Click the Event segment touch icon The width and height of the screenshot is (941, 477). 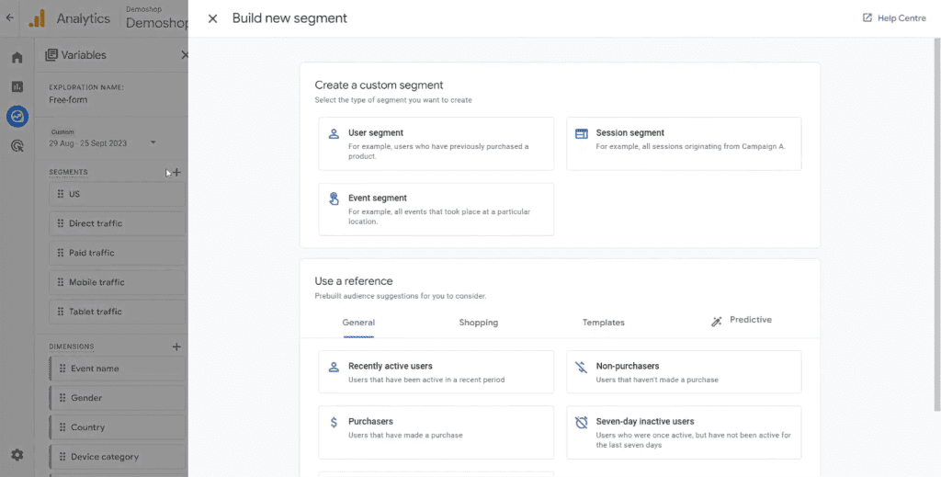point(334,199)
